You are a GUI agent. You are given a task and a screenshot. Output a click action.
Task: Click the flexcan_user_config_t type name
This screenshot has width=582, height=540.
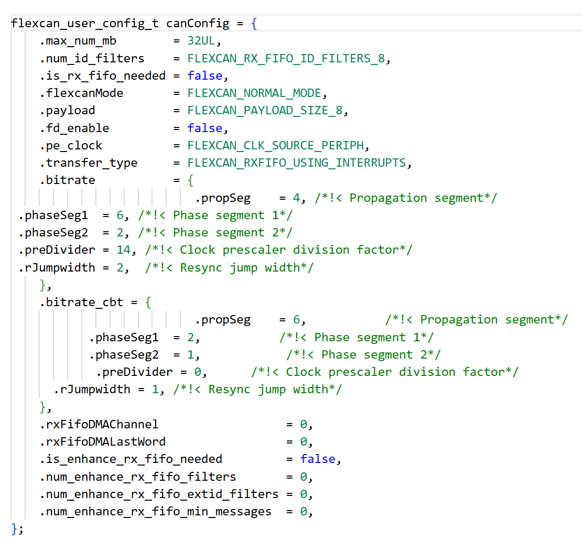(x=85, y=24)
